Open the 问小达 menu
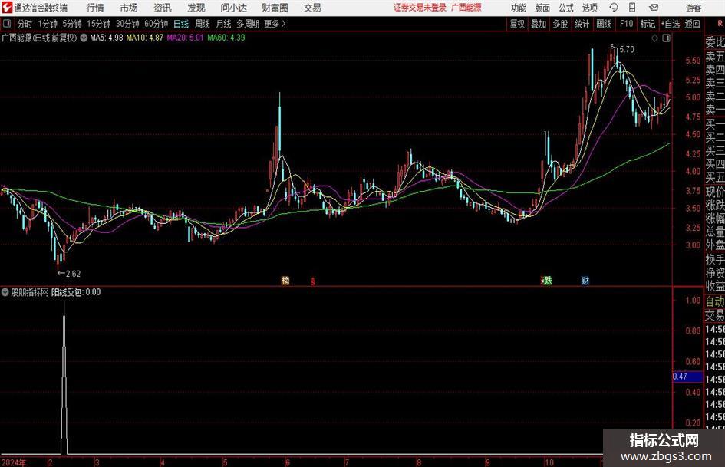 [233, 8]
